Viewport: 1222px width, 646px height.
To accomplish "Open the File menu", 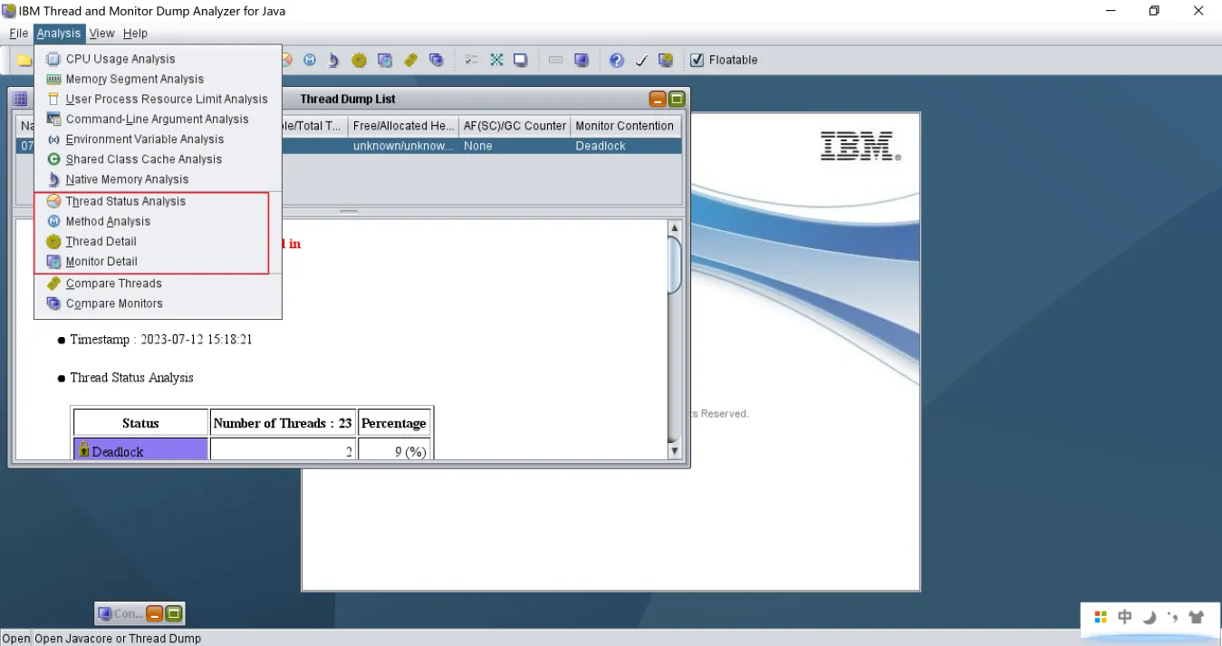I will (18, 34).
